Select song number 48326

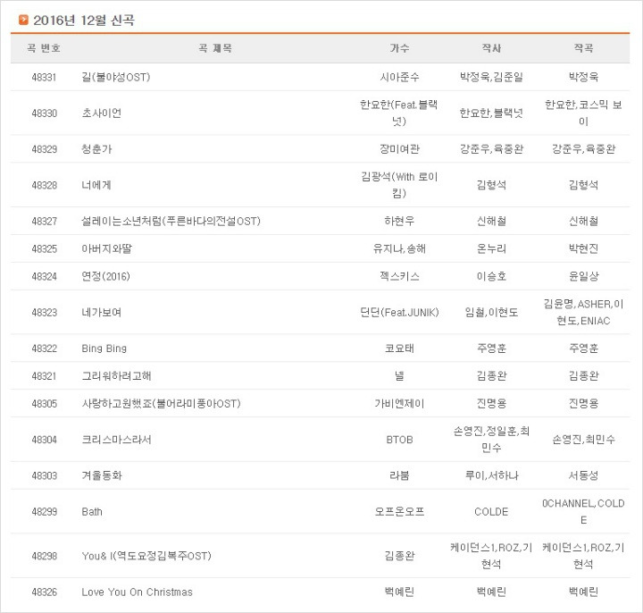pos(44,592)
